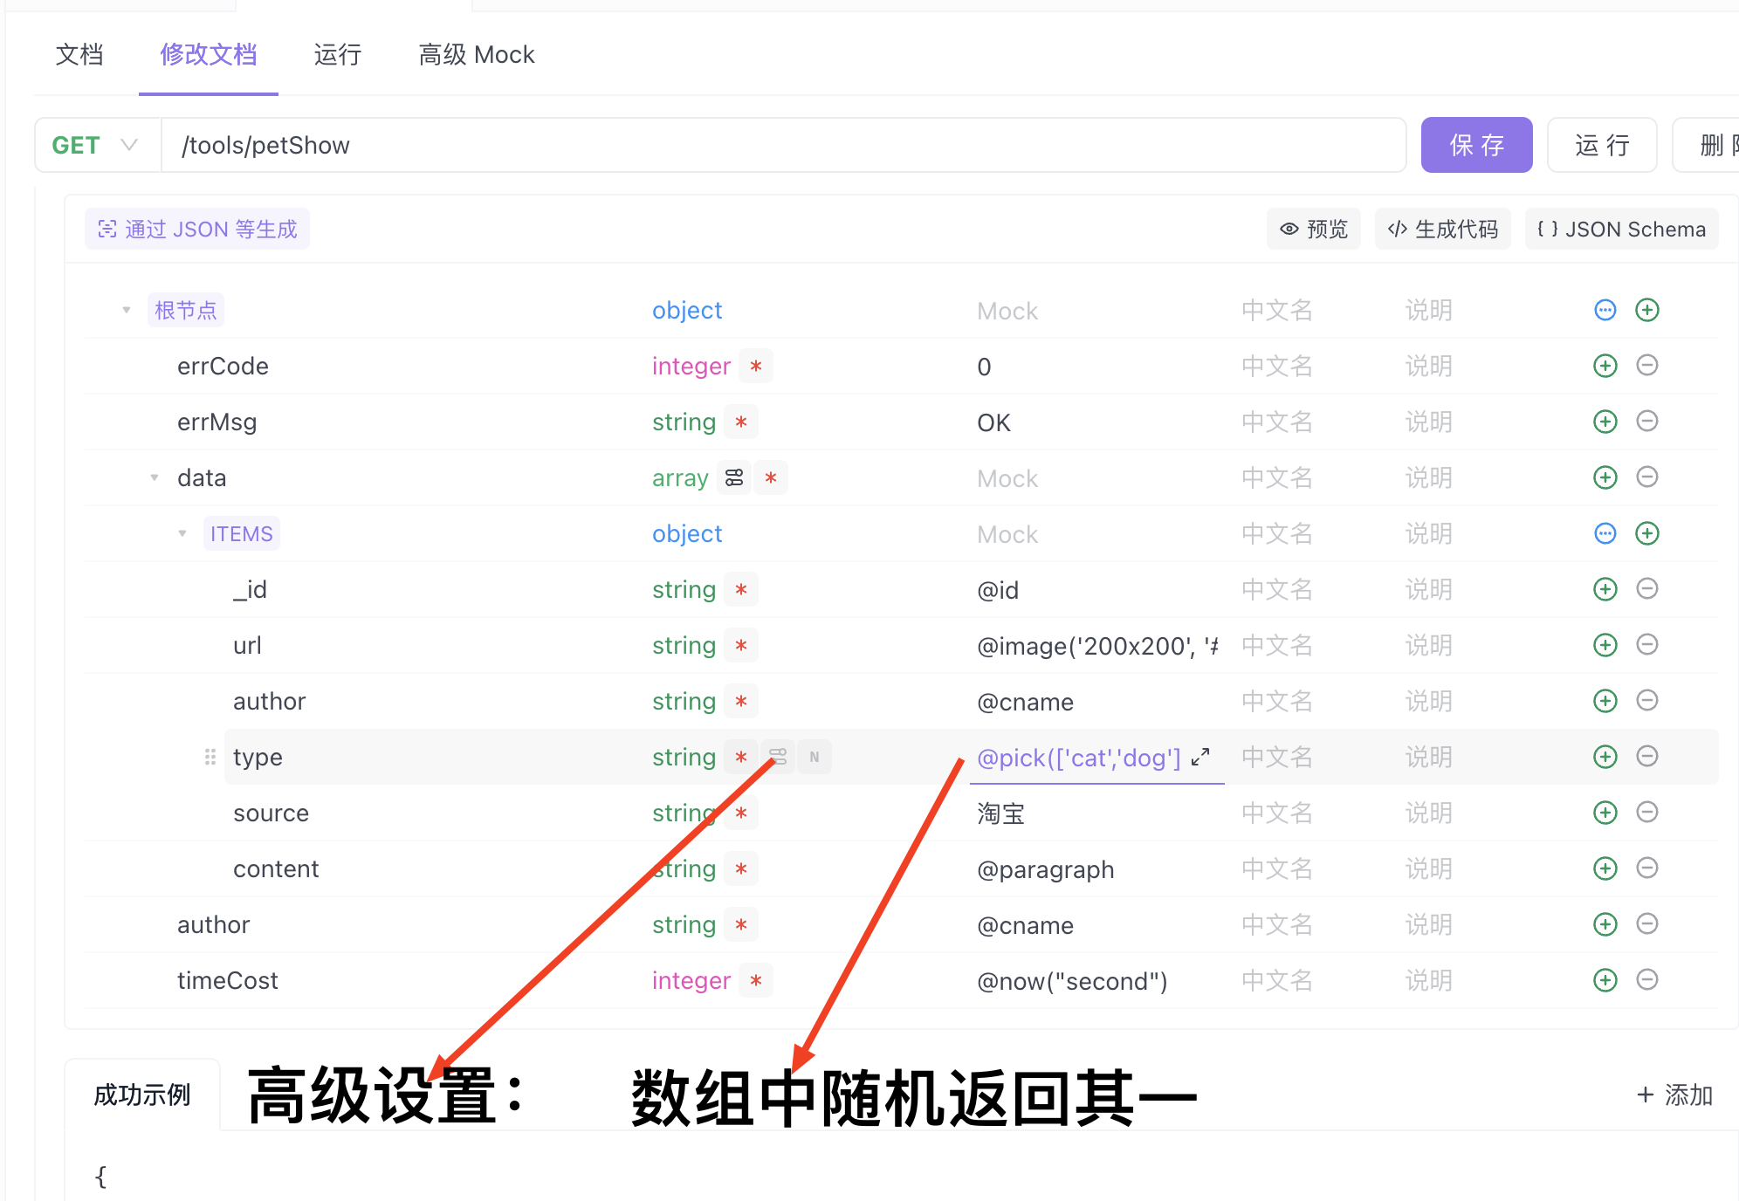
Task: Change ITEMS type from object
Action: pyautogui.click(x=687, y=533)
